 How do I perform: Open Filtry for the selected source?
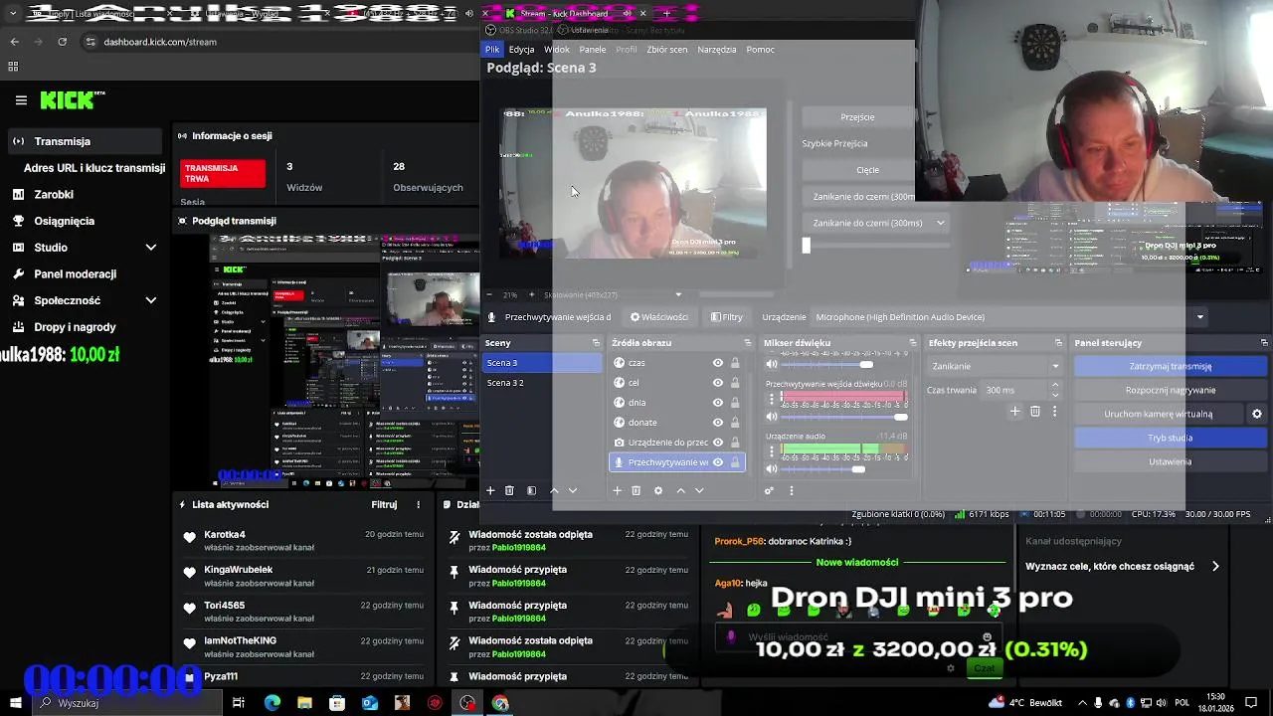[x=727, y=317]
